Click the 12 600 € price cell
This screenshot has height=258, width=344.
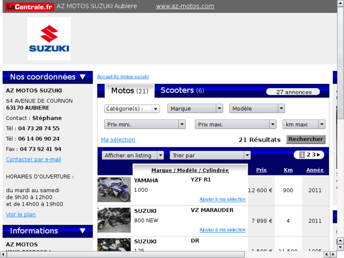tap(260, 190)
